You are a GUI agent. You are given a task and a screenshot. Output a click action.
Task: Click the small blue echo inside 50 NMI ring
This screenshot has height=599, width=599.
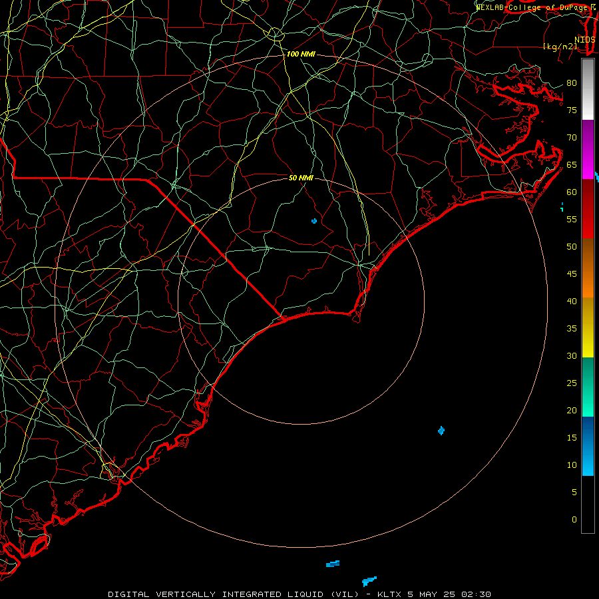coord(314,221)
